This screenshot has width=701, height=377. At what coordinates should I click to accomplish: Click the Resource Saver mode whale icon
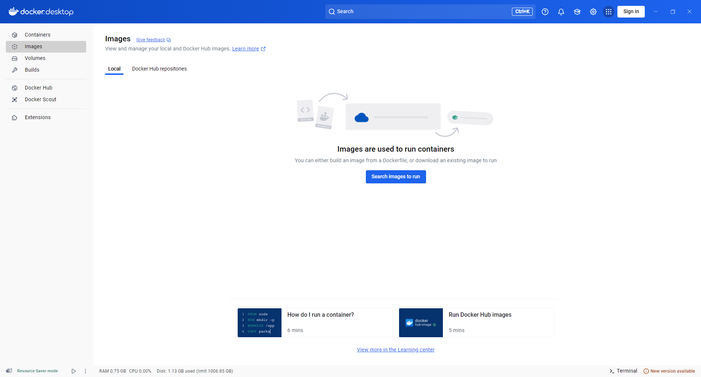(9, 371)
